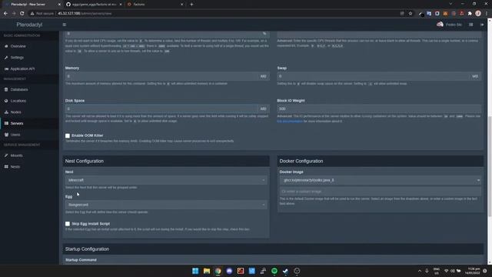This screenshot has height=277, width=492.
Task: Click the grid icon in panel header
Action: [471, 25]
